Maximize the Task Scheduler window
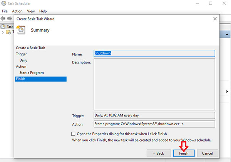Viewport: 231px width, 162px height. pos(211,3)
